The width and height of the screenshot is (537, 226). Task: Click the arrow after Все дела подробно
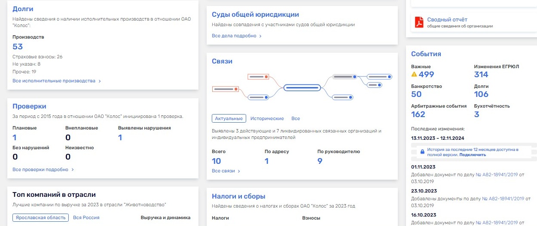point(260,36)
